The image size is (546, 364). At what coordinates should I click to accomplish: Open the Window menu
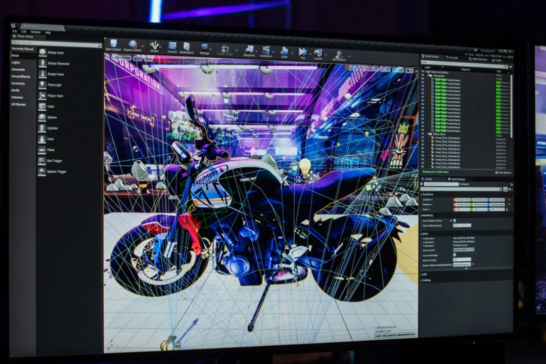(35, 32)
